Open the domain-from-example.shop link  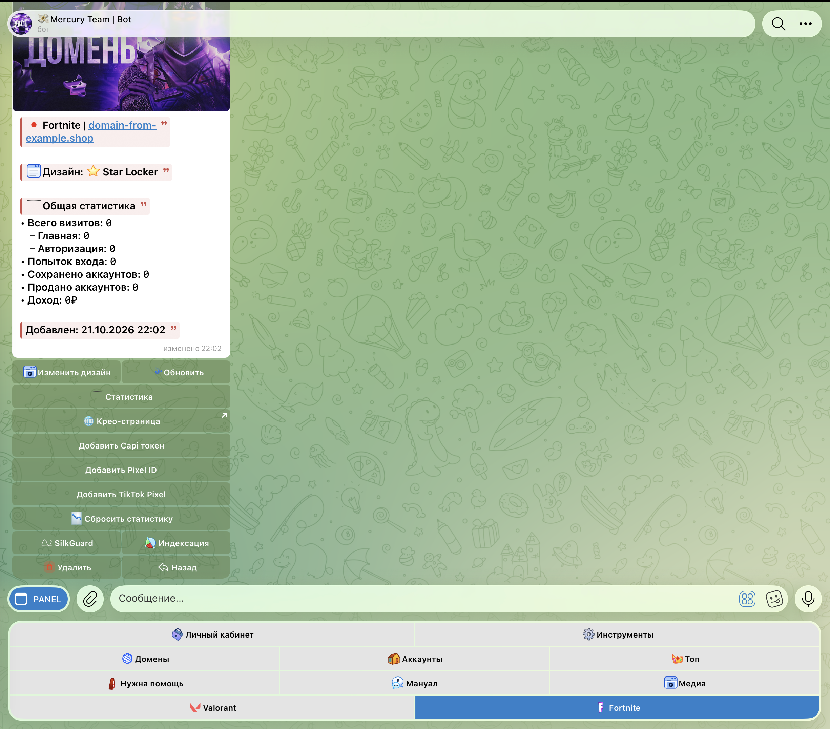tap(90, 131)
